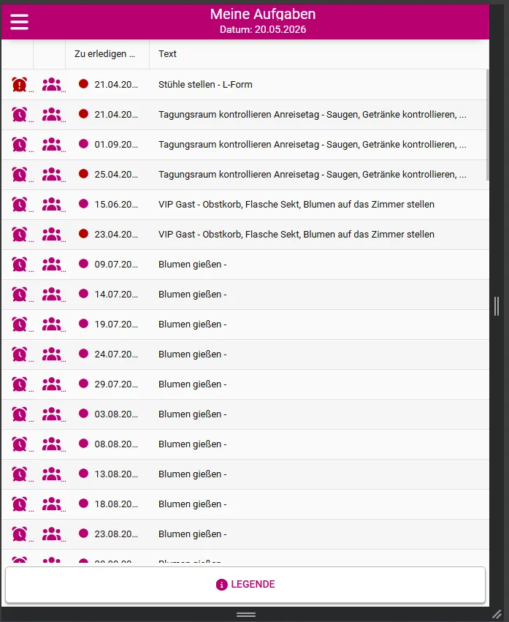Click group icon in the 15.06 VIP Gast row
This screenshot has width=509, height=622.
(x=52, y=205)
